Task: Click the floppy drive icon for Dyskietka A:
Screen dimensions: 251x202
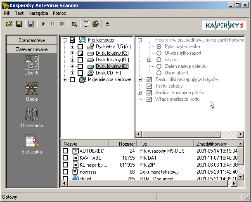Action: click(90, 46)
